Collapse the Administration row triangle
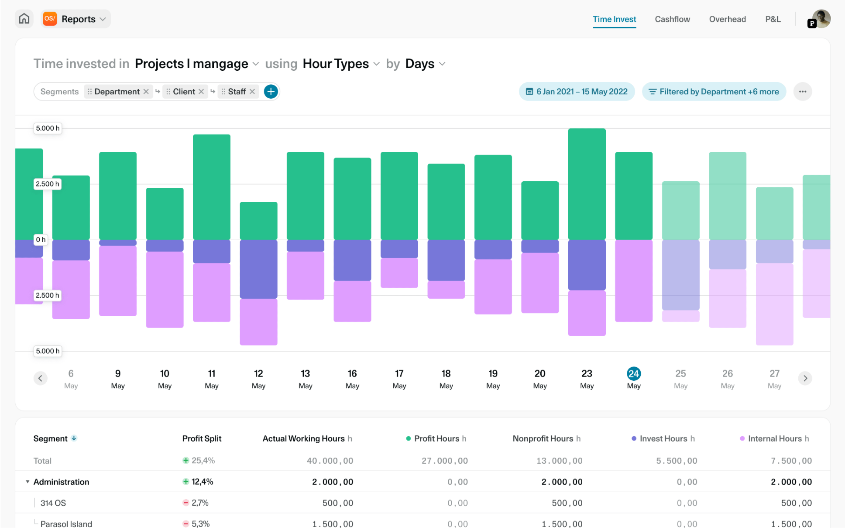Screen dimensions: 845x528 click(x=27, y=482)
